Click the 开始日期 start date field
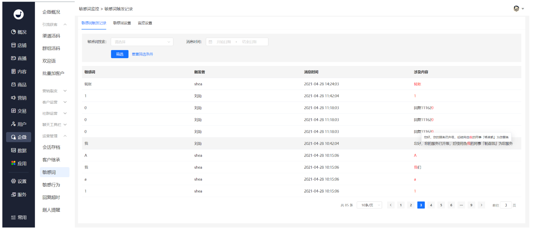533x232 pixels. tap(224, 42)
